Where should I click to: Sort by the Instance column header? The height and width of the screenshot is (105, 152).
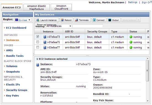click(x=52, y=31)
